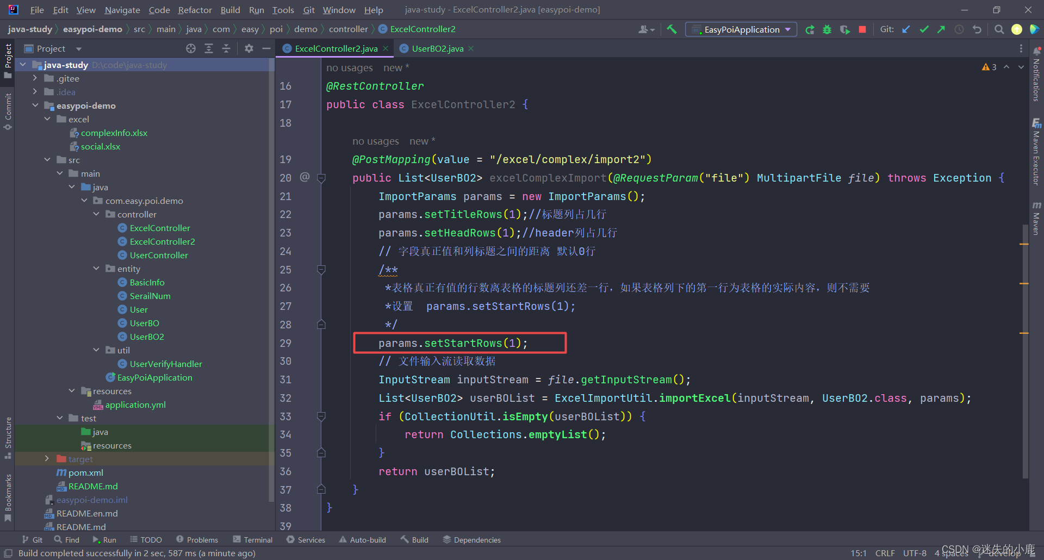This screenshot has height=560, width=1044.
Task: Hide the Project panel
Action: coord(266,48)
